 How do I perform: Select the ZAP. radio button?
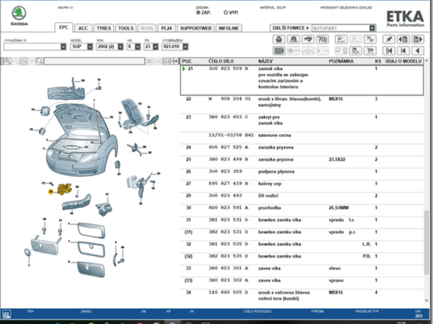click(198, 12)
